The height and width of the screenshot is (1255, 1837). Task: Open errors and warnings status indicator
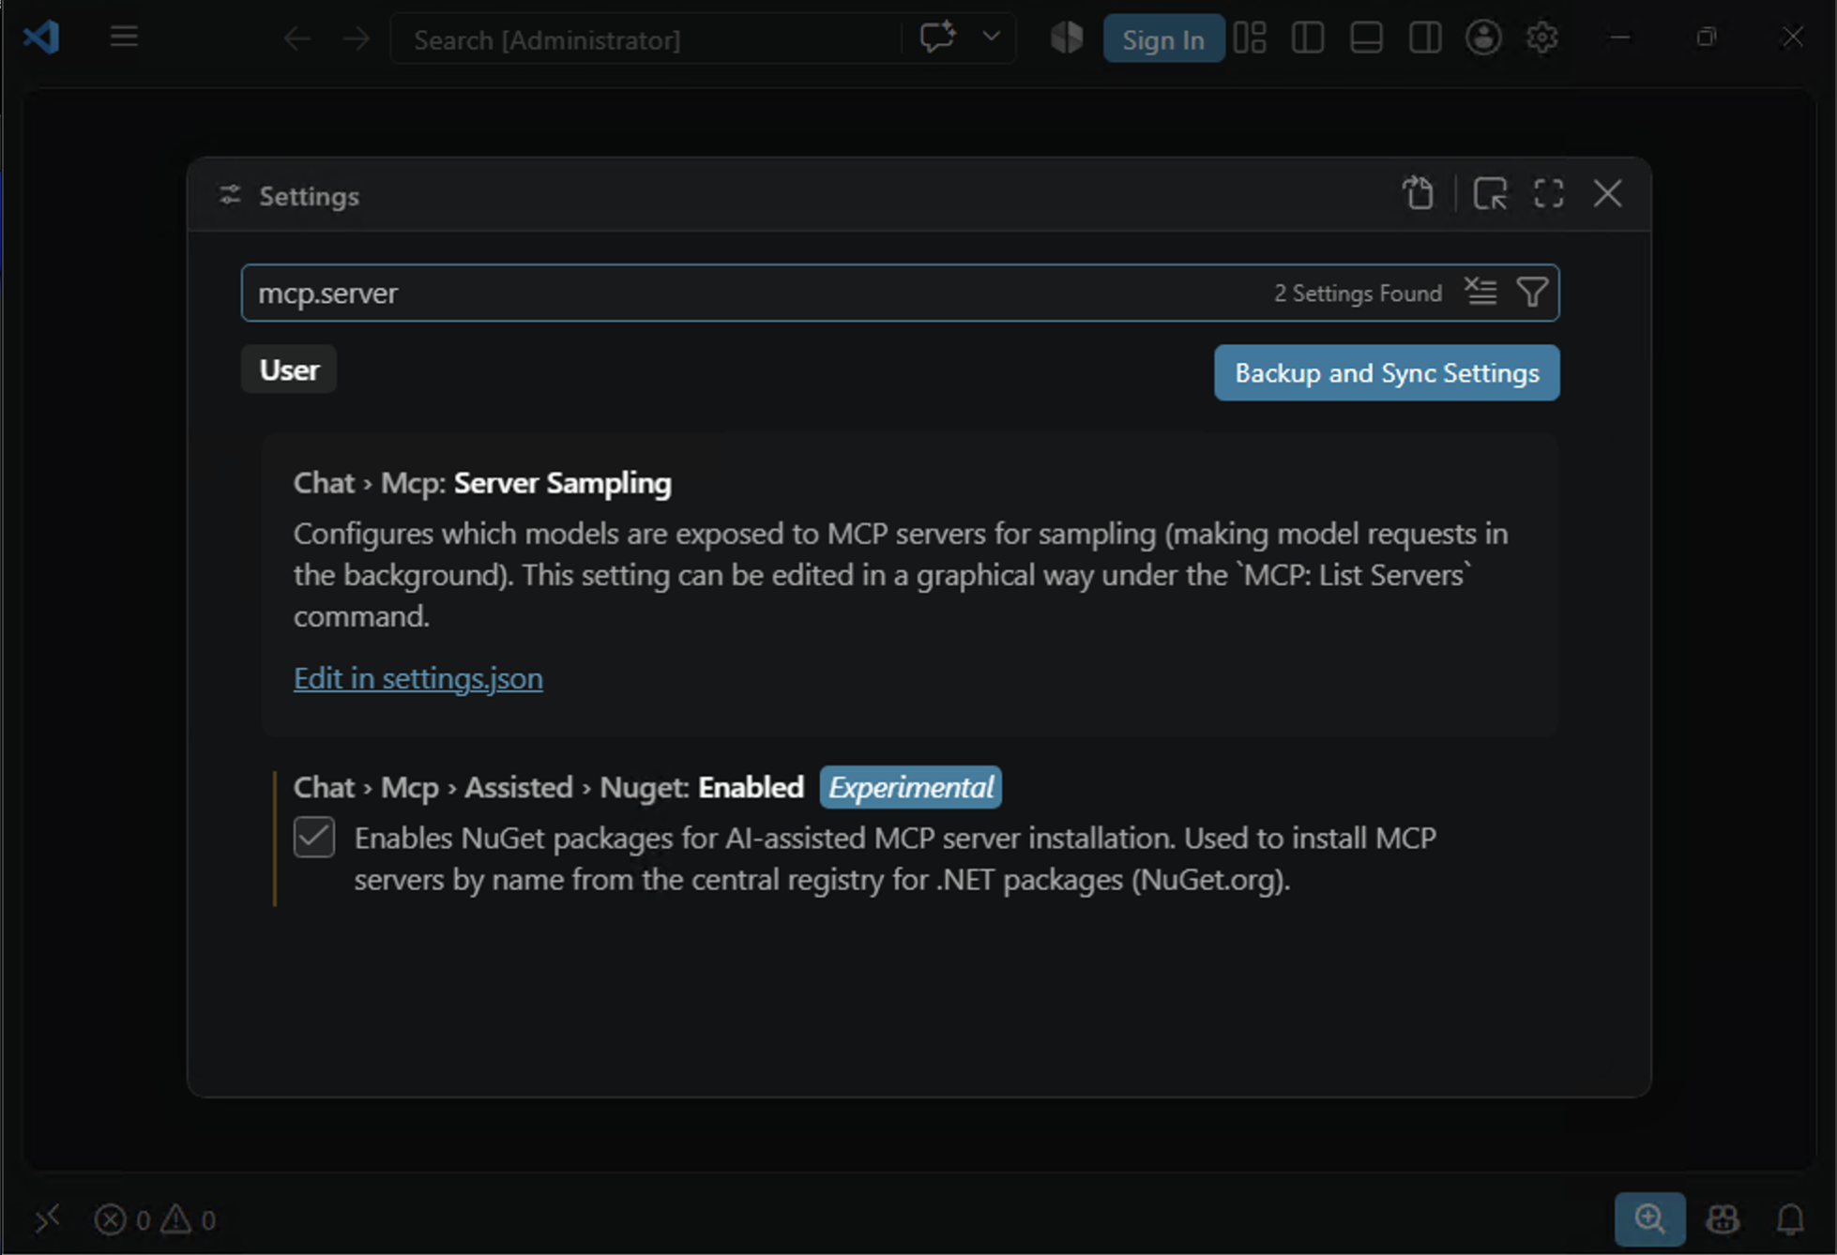pyautogui.click(x=155, y=1219)
